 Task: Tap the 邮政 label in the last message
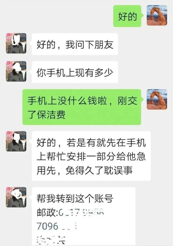(46, 212)
